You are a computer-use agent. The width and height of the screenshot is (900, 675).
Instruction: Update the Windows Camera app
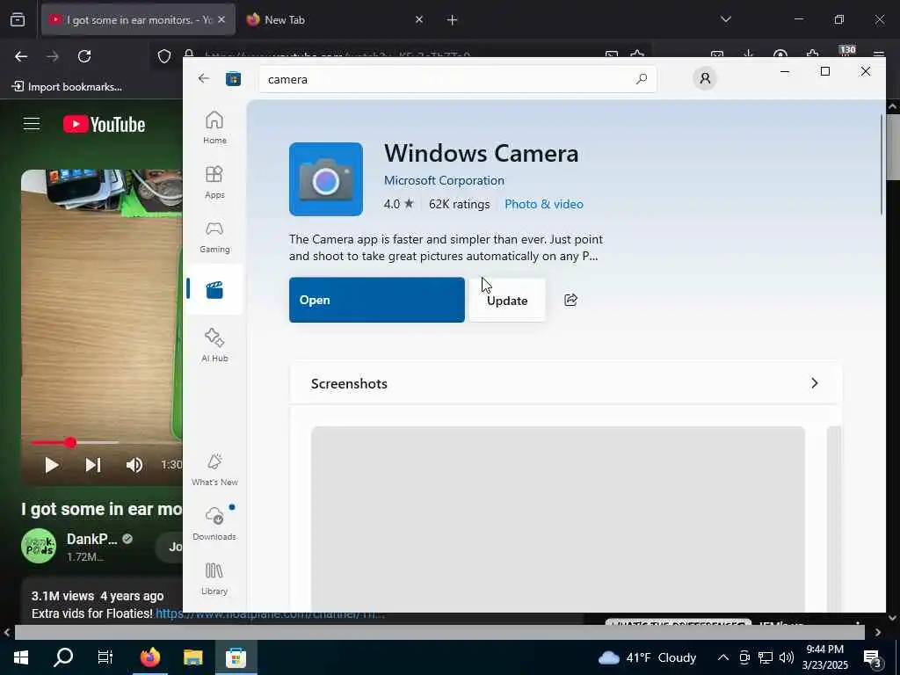(x=507, y=301)
